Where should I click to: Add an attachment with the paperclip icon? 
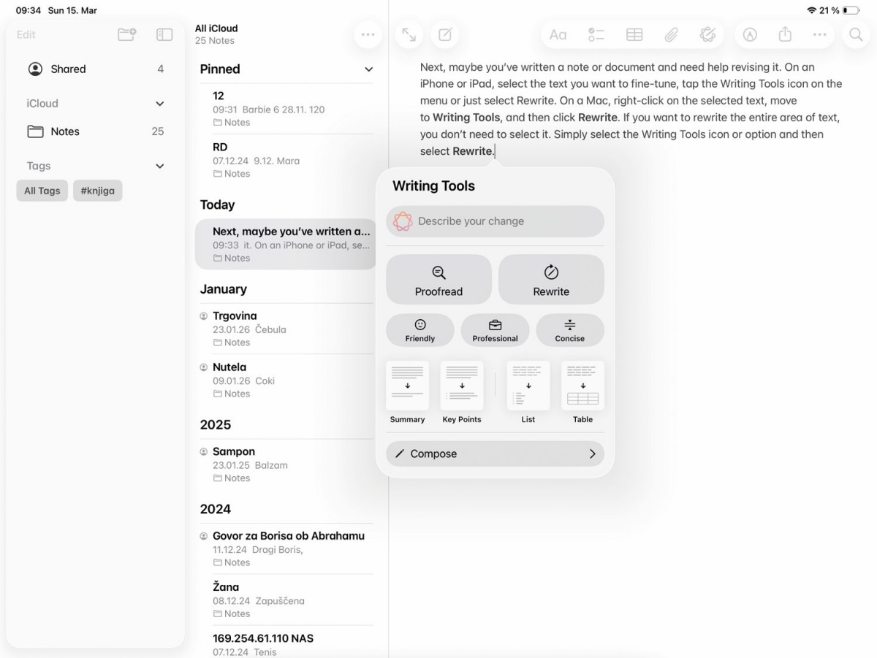[671, 34]
